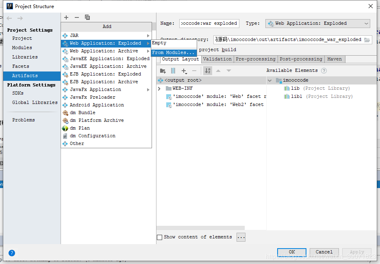Toggle sort elements alphabetically

207,70
